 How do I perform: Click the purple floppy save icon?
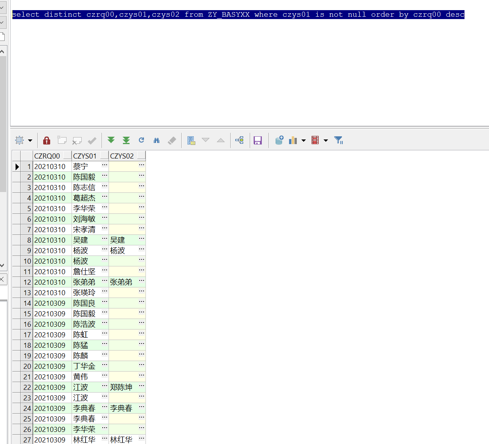(x=258, y=140)
